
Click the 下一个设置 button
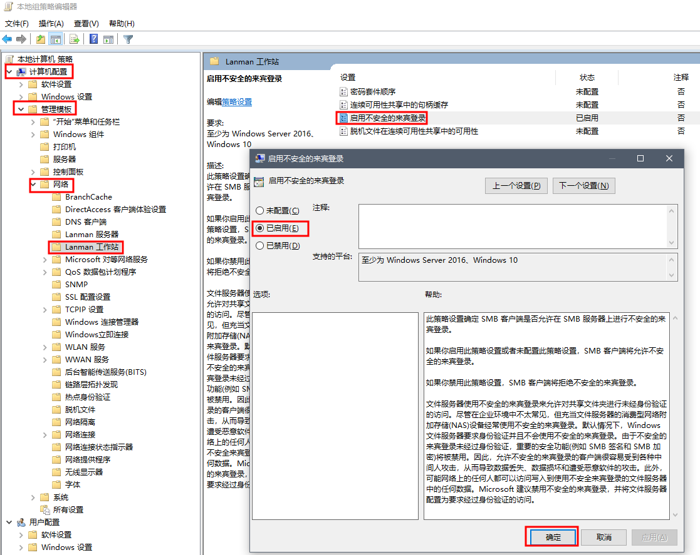583,186
